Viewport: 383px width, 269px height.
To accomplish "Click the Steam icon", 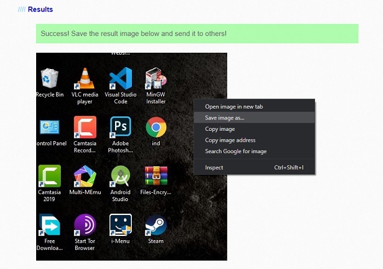I will [x=156, y=225].
